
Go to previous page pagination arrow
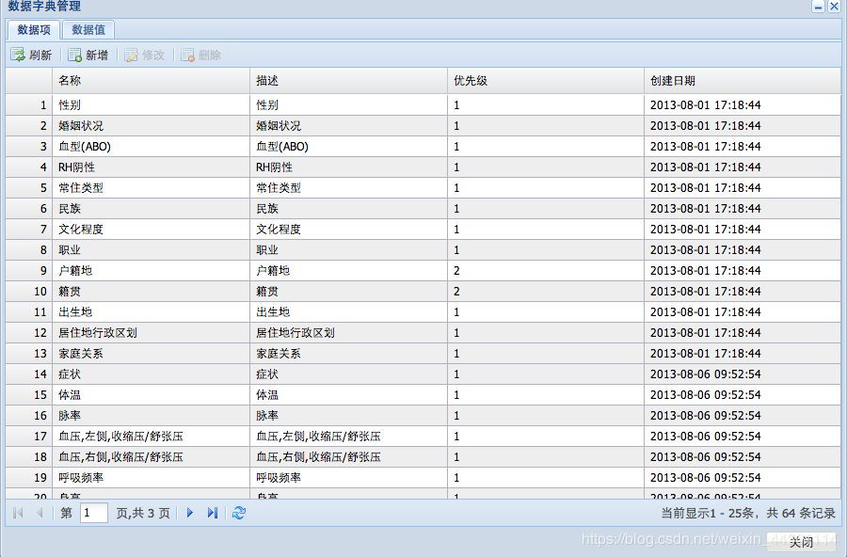click(40, 513)
